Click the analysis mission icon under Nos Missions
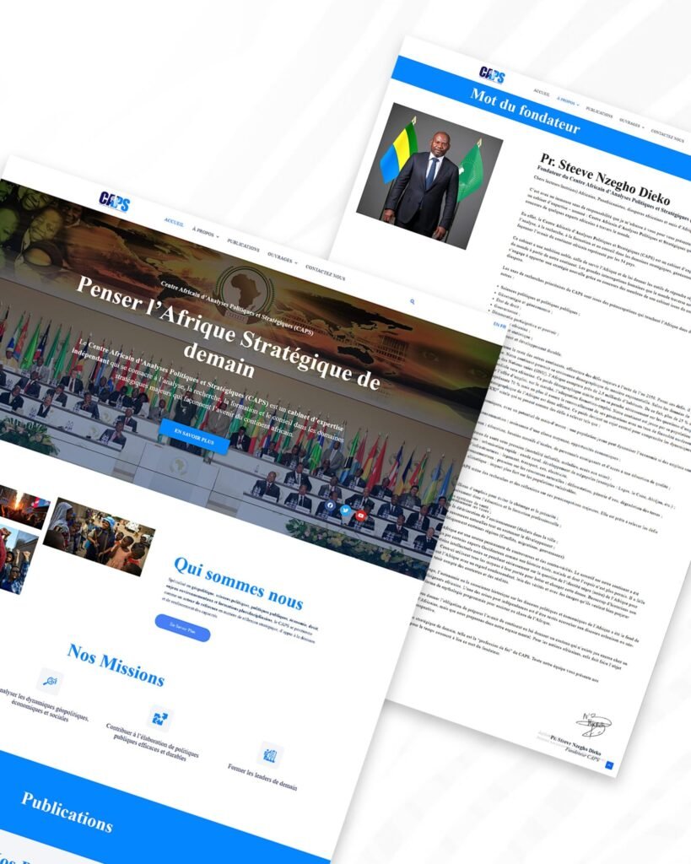The image size is (691, 864). coord(50,681)
